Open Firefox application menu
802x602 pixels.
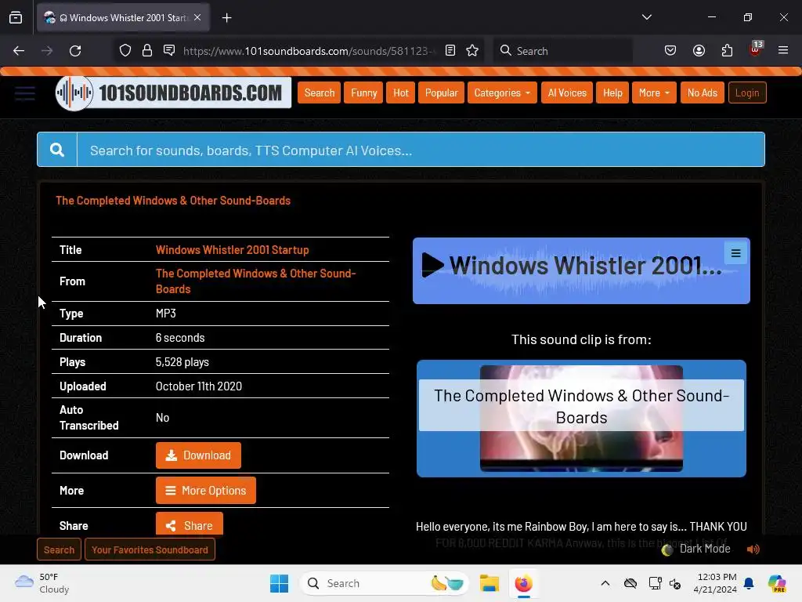[x=783, y=50]
